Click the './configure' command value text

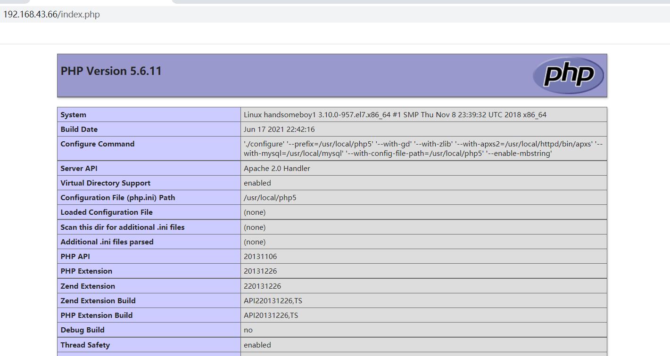point(423,149)
